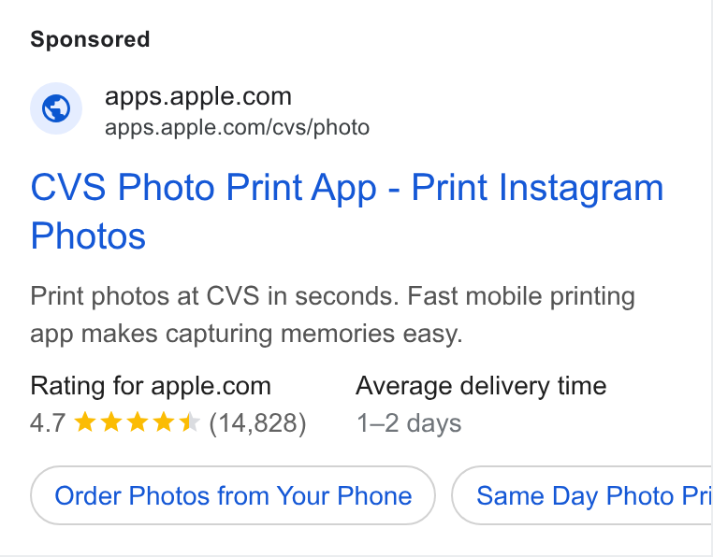The height and width of the screenshot is (557, 713).
Task: Click the 4.7 rating number
Action: point(48,423)
